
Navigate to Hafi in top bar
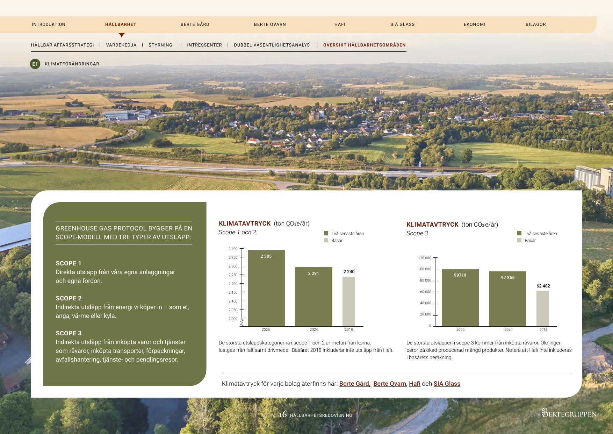(340, 24)
